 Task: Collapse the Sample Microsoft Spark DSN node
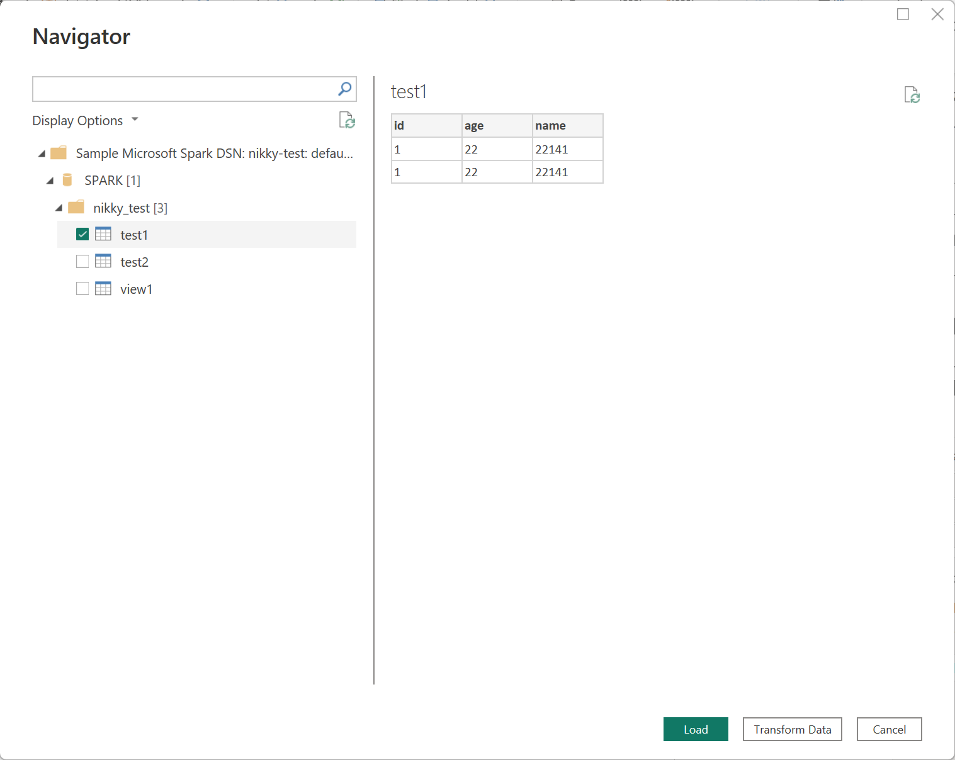pyautogui.click(x=42, y=154)
